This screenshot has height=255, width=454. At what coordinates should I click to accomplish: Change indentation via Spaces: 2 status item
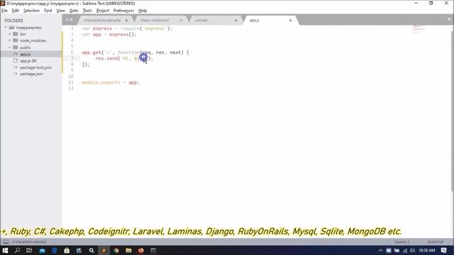(402, 242)
